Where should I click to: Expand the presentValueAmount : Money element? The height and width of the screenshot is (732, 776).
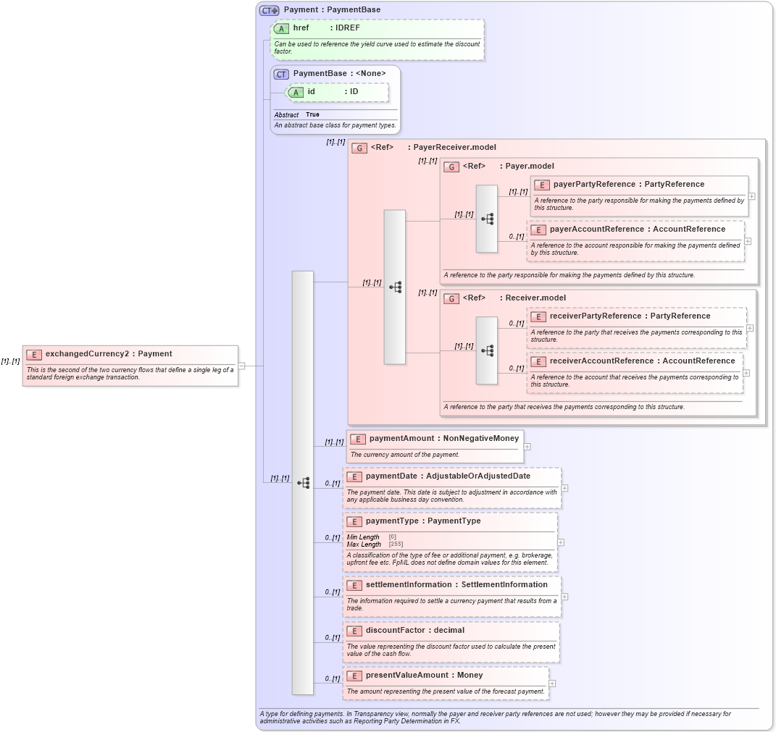click(x=553, y=682)
